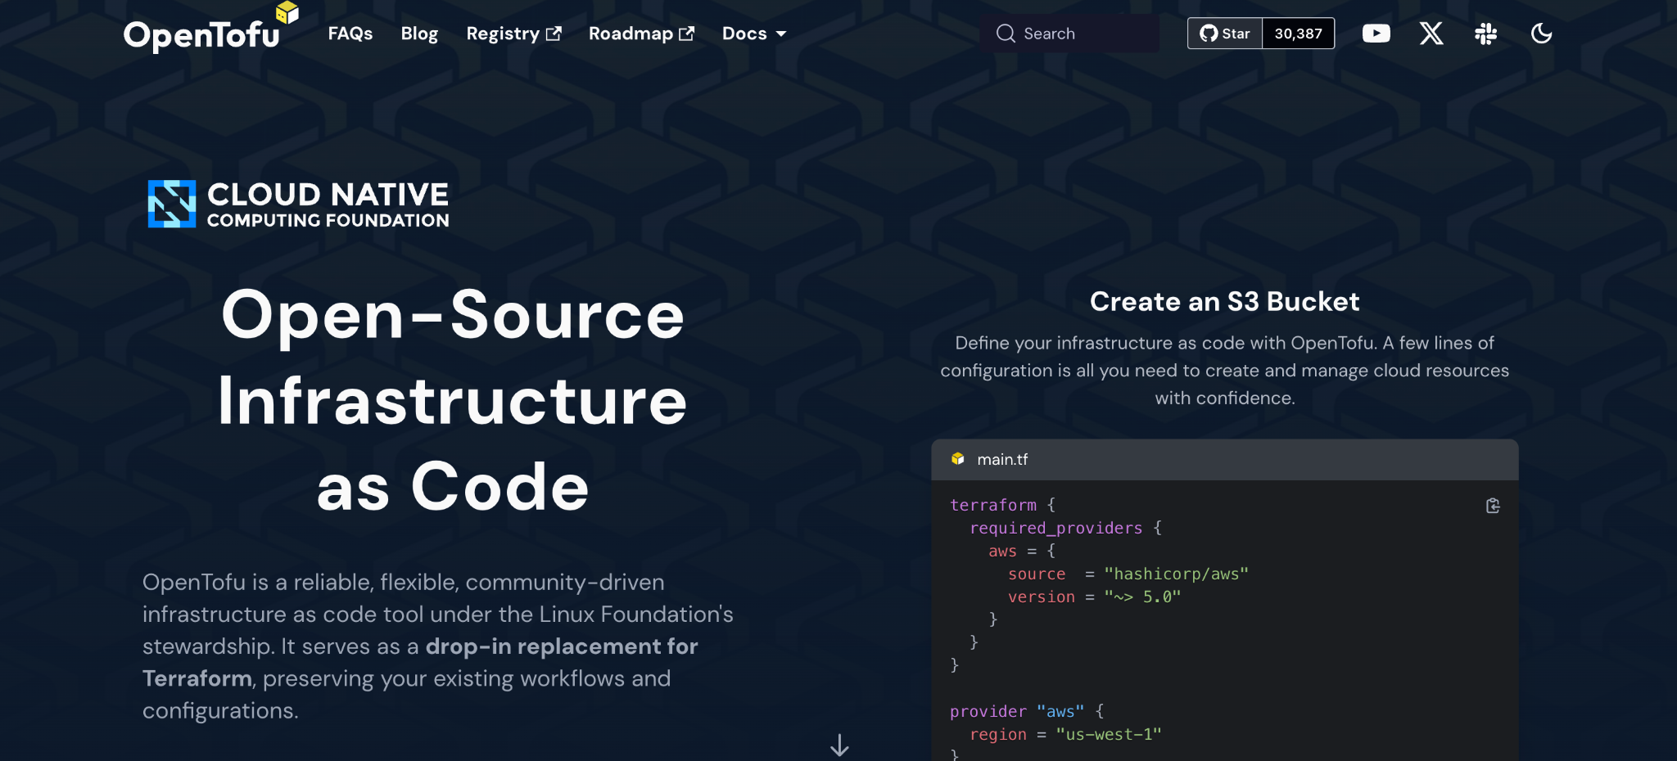Click the "hashicorp/aws" source value in code
This screenshot has height=761, width=1677.
pos(1176,574)
